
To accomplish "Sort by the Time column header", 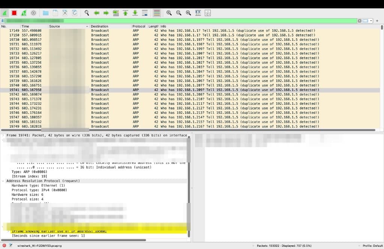I will click(x=34, y=27).
